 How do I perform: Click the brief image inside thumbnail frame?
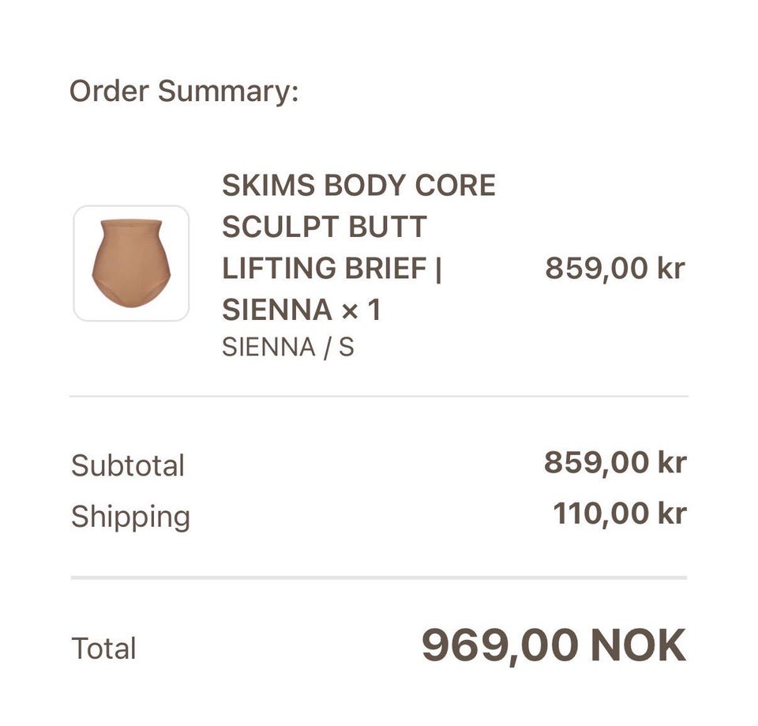pyautogui.click(x=131, y=263)
